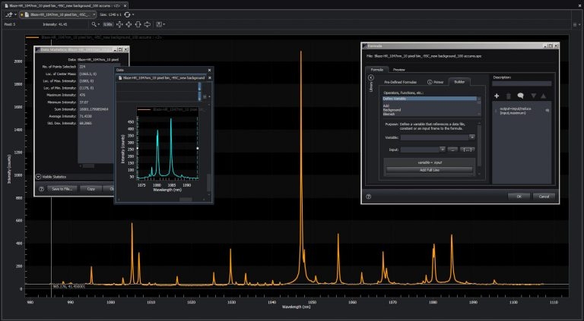The height and width of the screenshot is (321, 584).
Task: Click the small hamburger icon in Data panel
Action: 205,96
